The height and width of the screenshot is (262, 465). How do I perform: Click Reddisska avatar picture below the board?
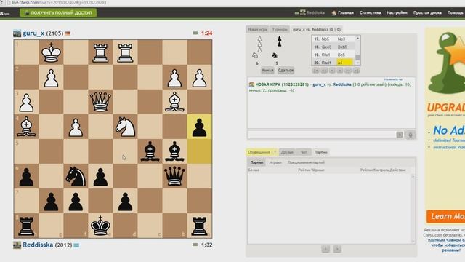coord(17,245)
